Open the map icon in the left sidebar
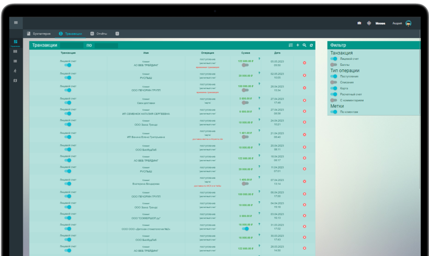429x256 pixels. click(x=15, y=81)
